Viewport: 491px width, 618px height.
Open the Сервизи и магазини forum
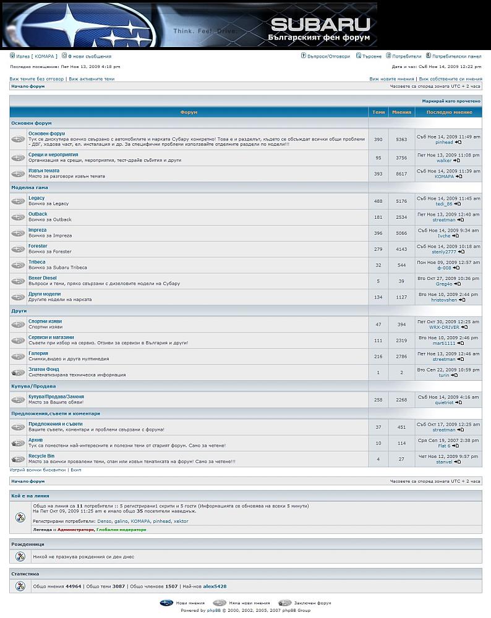click(x=51, y=337)
